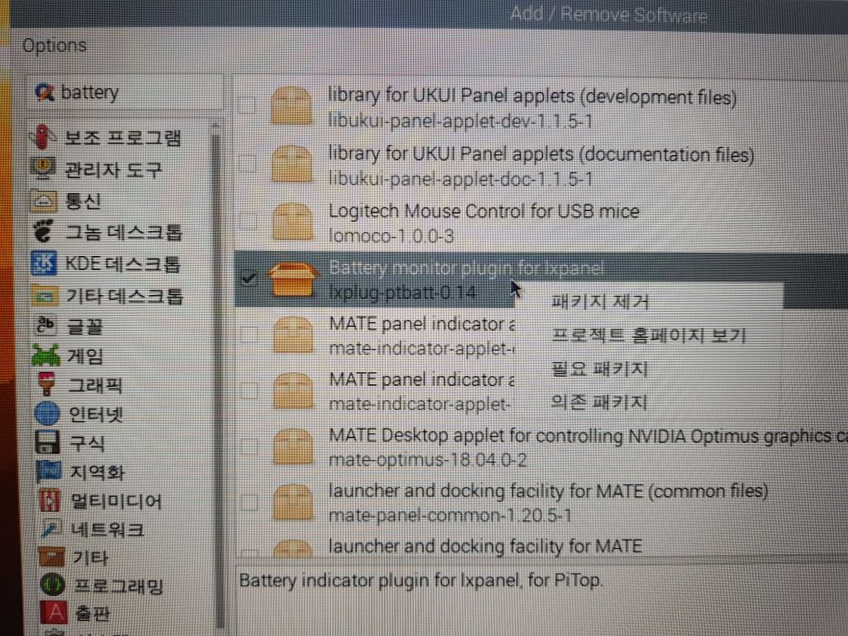
Task: Click the 인터넷 category label
Action: pos(96,415)
